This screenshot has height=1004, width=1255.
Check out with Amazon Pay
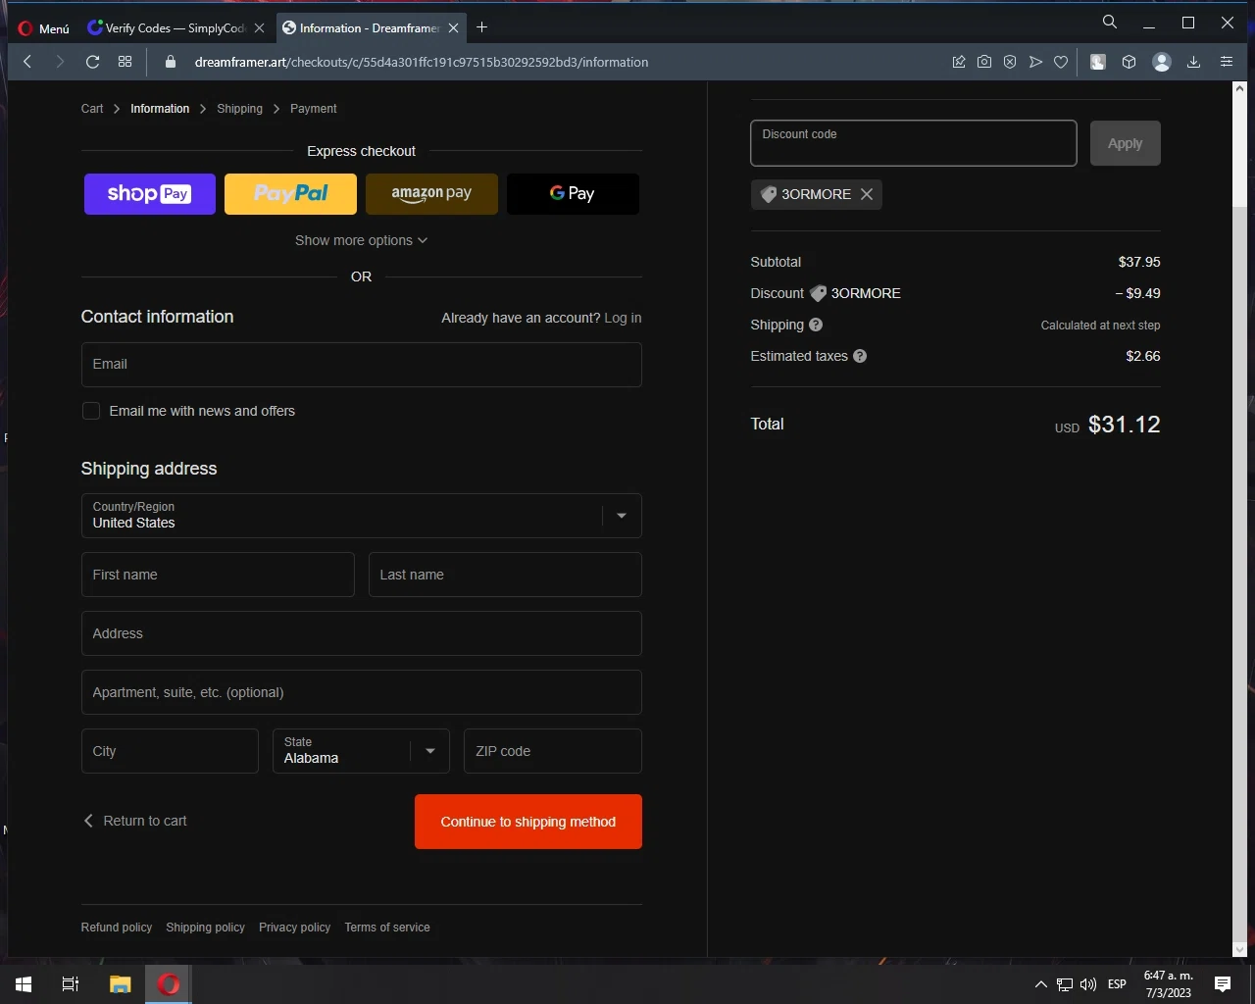click(x=431, y=194)
